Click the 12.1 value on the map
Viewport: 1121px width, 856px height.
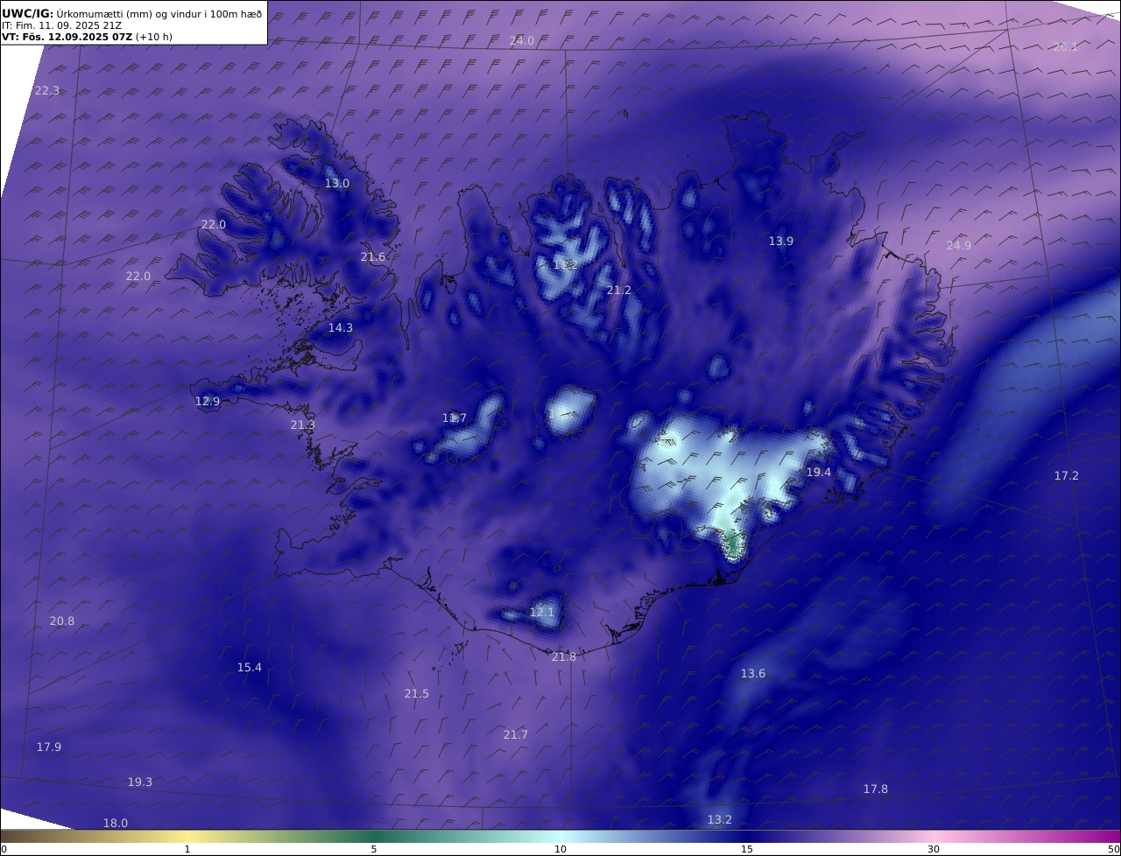coord(542,613)
